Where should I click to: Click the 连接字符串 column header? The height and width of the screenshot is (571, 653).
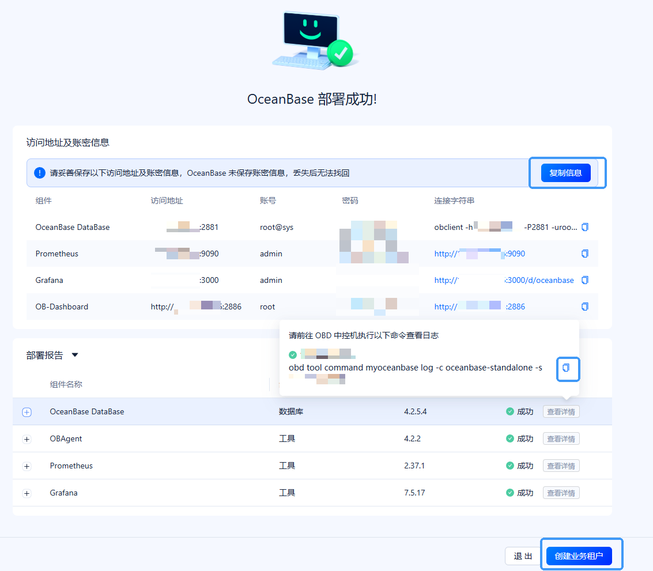(454, 201)
